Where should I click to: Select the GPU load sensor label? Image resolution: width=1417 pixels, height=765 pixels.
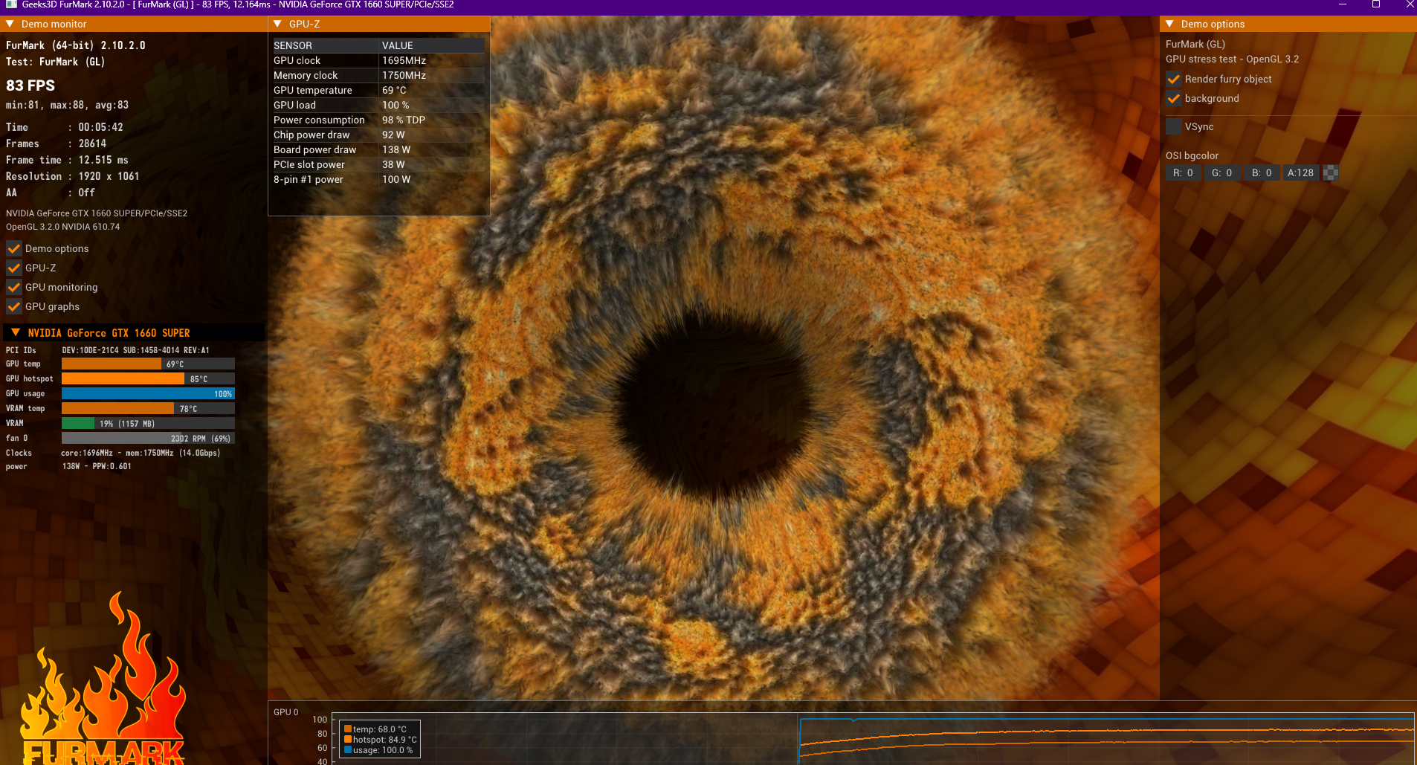click(295, 105)
